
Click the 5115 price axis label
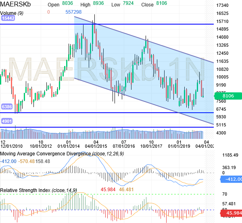coord(221,125)
